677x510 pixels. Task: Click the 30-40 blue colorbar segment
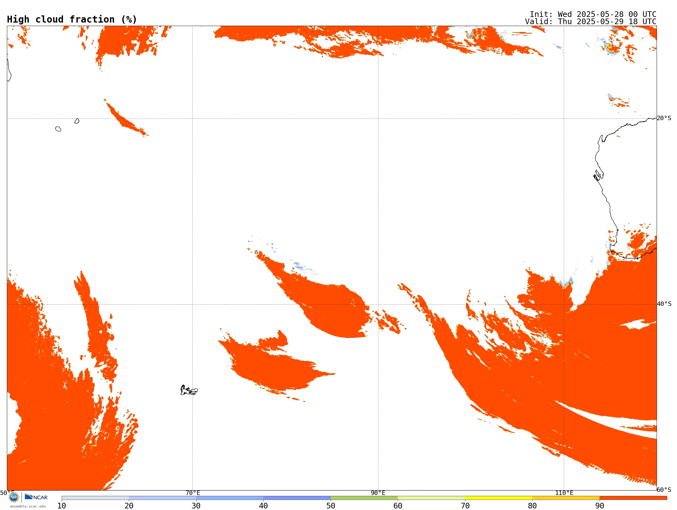click(x=230, y=498)
